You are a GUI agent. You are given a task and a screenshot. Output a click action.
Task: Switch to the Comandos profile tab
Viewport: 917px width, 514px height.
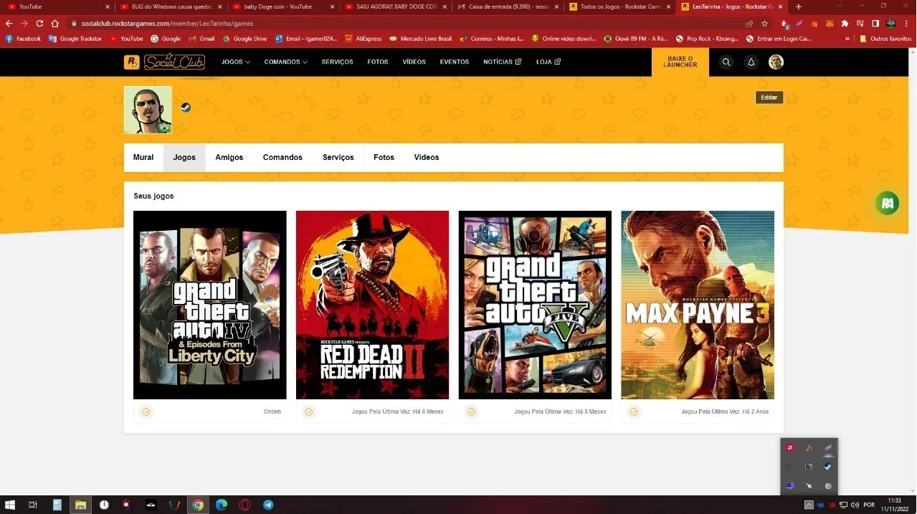click(282, 158)
